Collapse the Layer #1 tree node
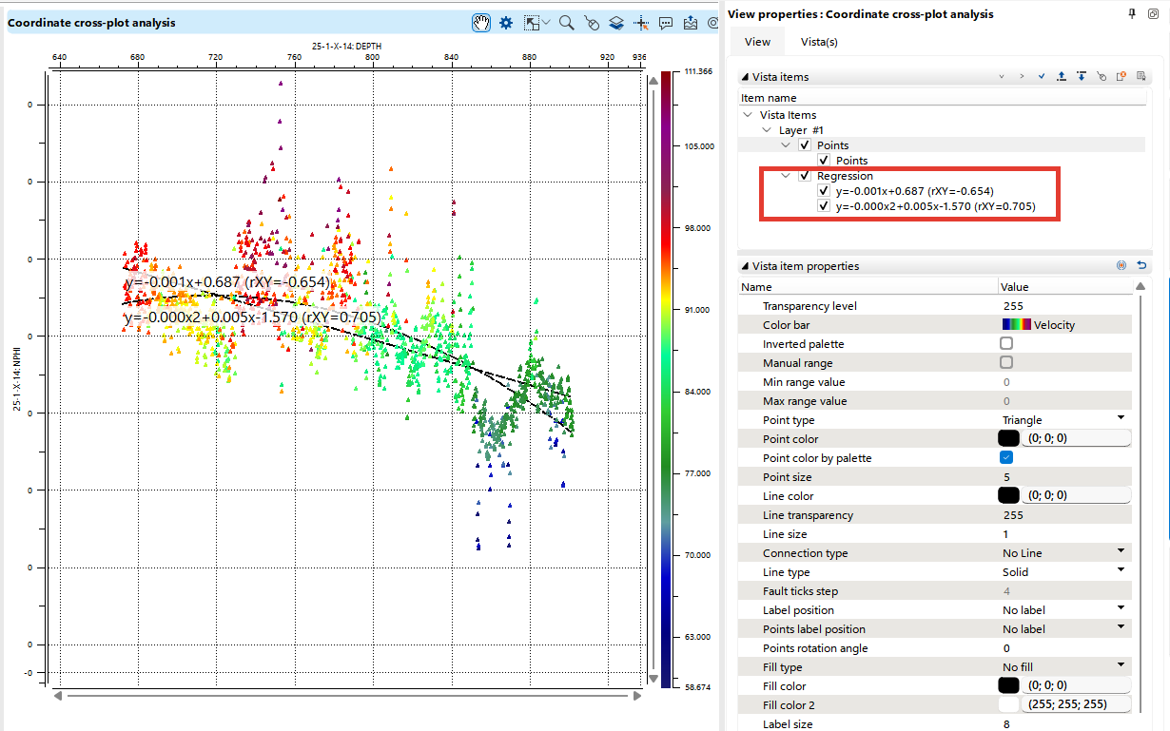The image size is (1170, 731). [768, 130]
